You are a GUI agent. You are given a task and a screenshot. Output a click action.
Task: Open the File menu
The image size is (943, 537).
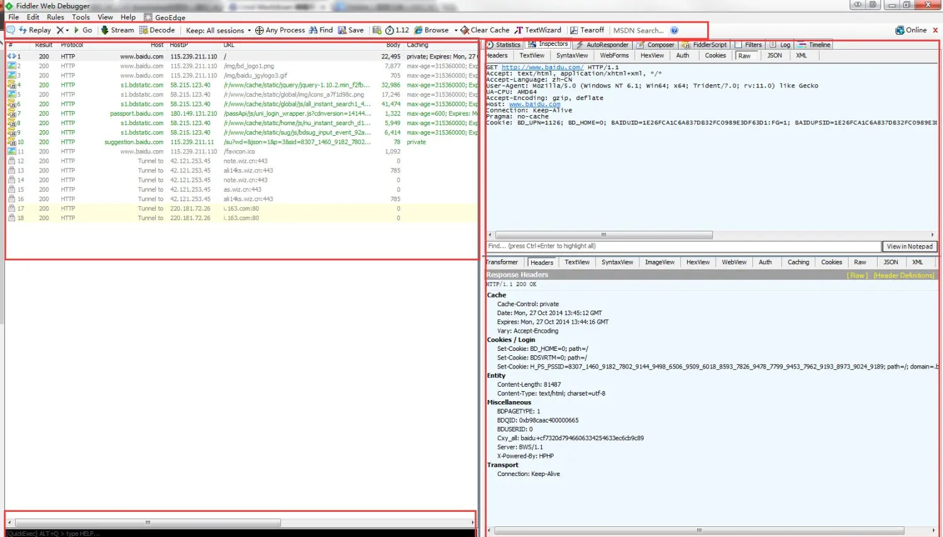pyautogui.click(x=13, y=17)
